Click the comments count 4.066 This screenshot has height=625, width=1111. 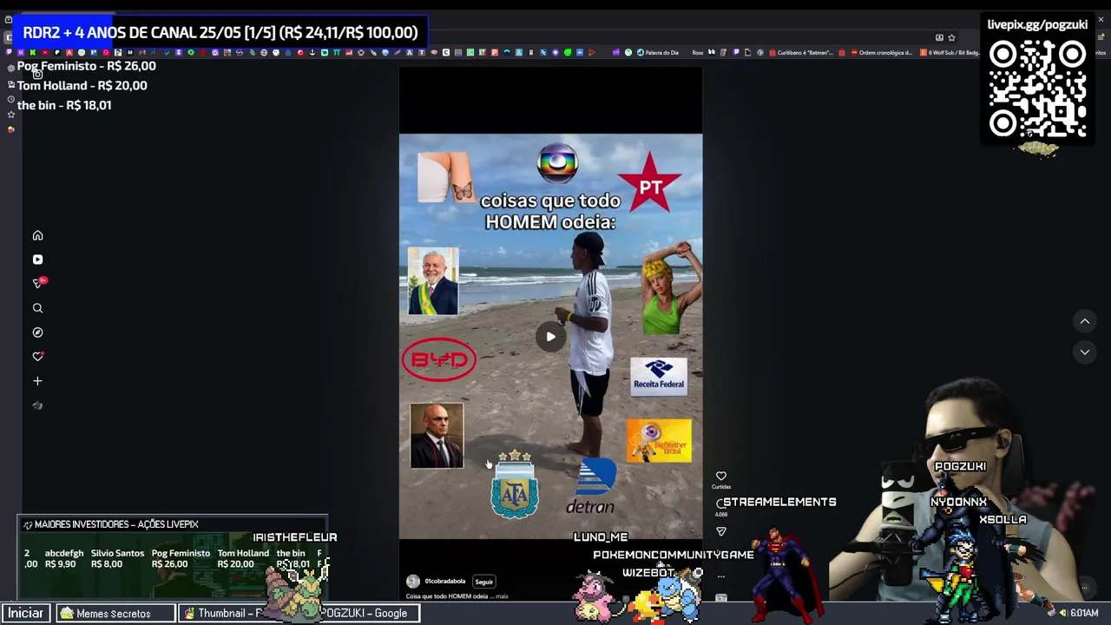point(720,515)
